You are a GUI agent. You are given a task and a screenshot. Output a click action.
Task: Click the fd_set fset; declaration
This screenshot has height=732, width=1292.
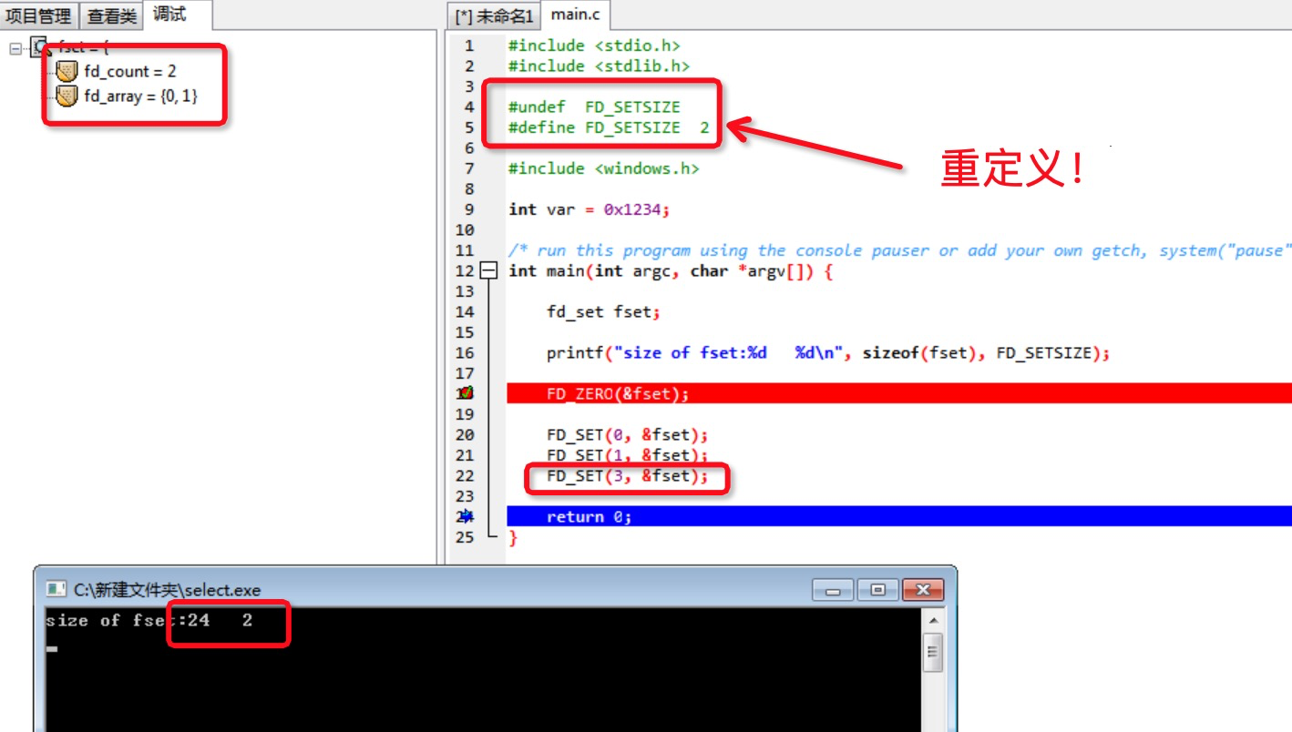point(603,311)
